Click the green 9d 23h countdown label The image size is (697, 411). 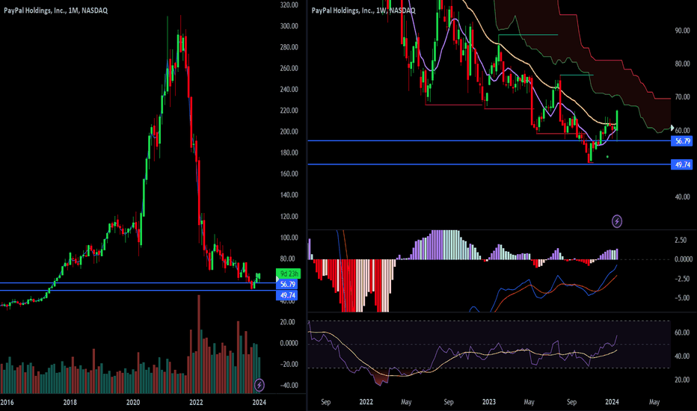289,274
